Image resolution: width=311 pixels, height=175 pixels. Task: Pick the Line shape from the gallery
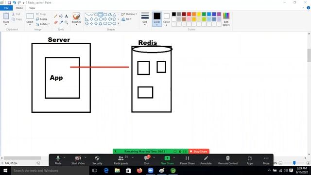click(87, 15)
